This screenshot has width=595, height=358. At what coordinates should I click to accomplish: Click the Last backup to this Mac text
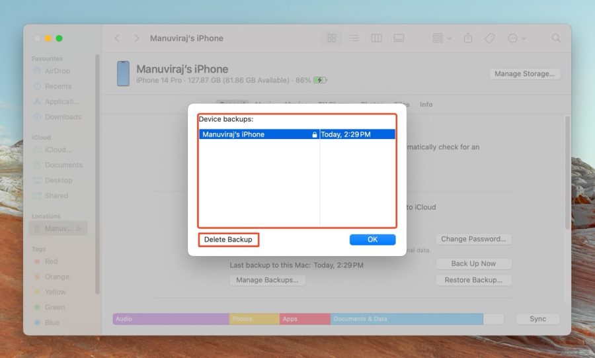pos(296,265)
